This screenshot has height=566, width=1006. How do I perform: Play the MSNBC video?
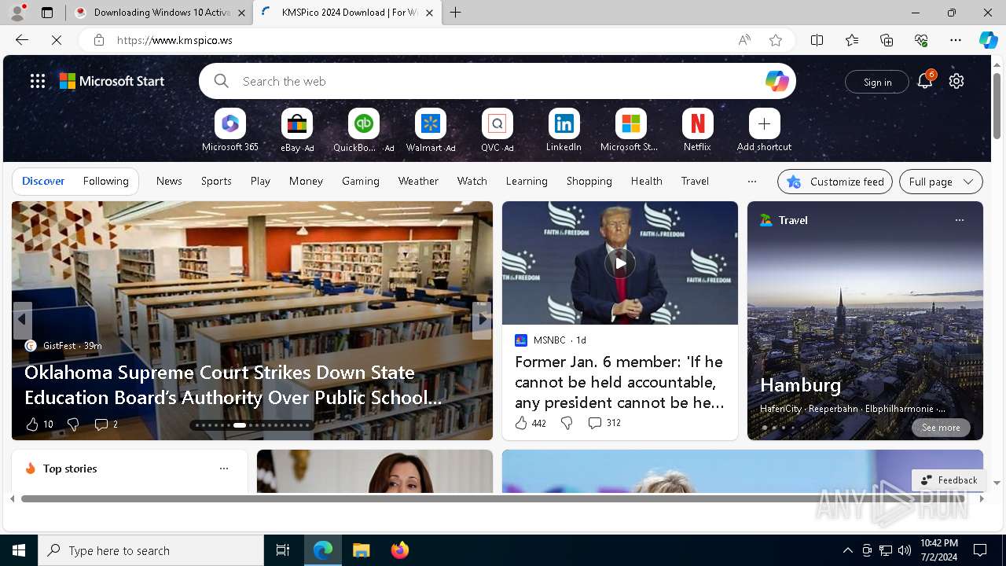pos(620,263)
